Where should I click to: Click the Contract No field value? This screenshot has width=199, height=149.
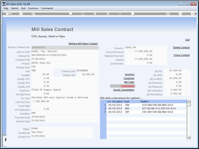tap(65, 55)
